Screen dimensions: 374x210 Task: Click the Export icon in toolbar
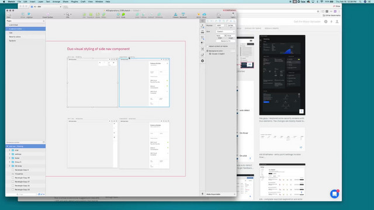(233, 15)
